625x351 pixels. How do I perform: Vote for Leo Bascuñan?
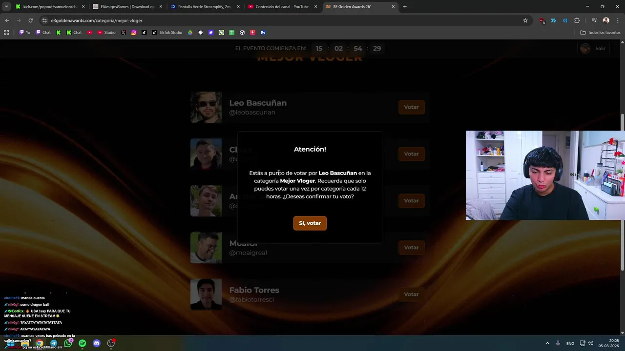coord(411,107)
